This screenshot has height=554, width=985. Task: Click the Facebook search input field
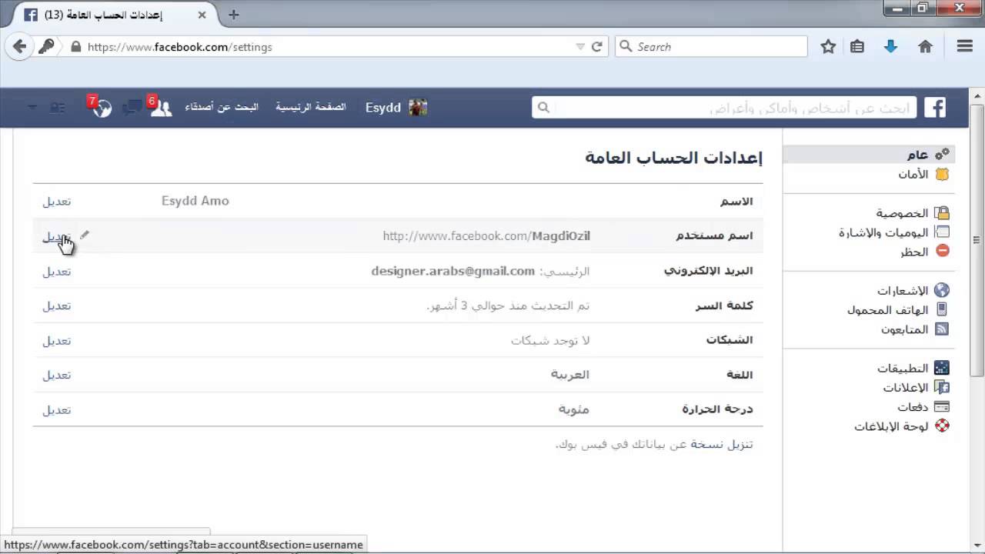pyautogui.click(x=724, y=108)
